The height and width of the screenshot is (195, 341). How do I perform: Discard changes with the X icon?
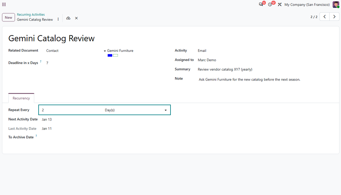[76, 18]
